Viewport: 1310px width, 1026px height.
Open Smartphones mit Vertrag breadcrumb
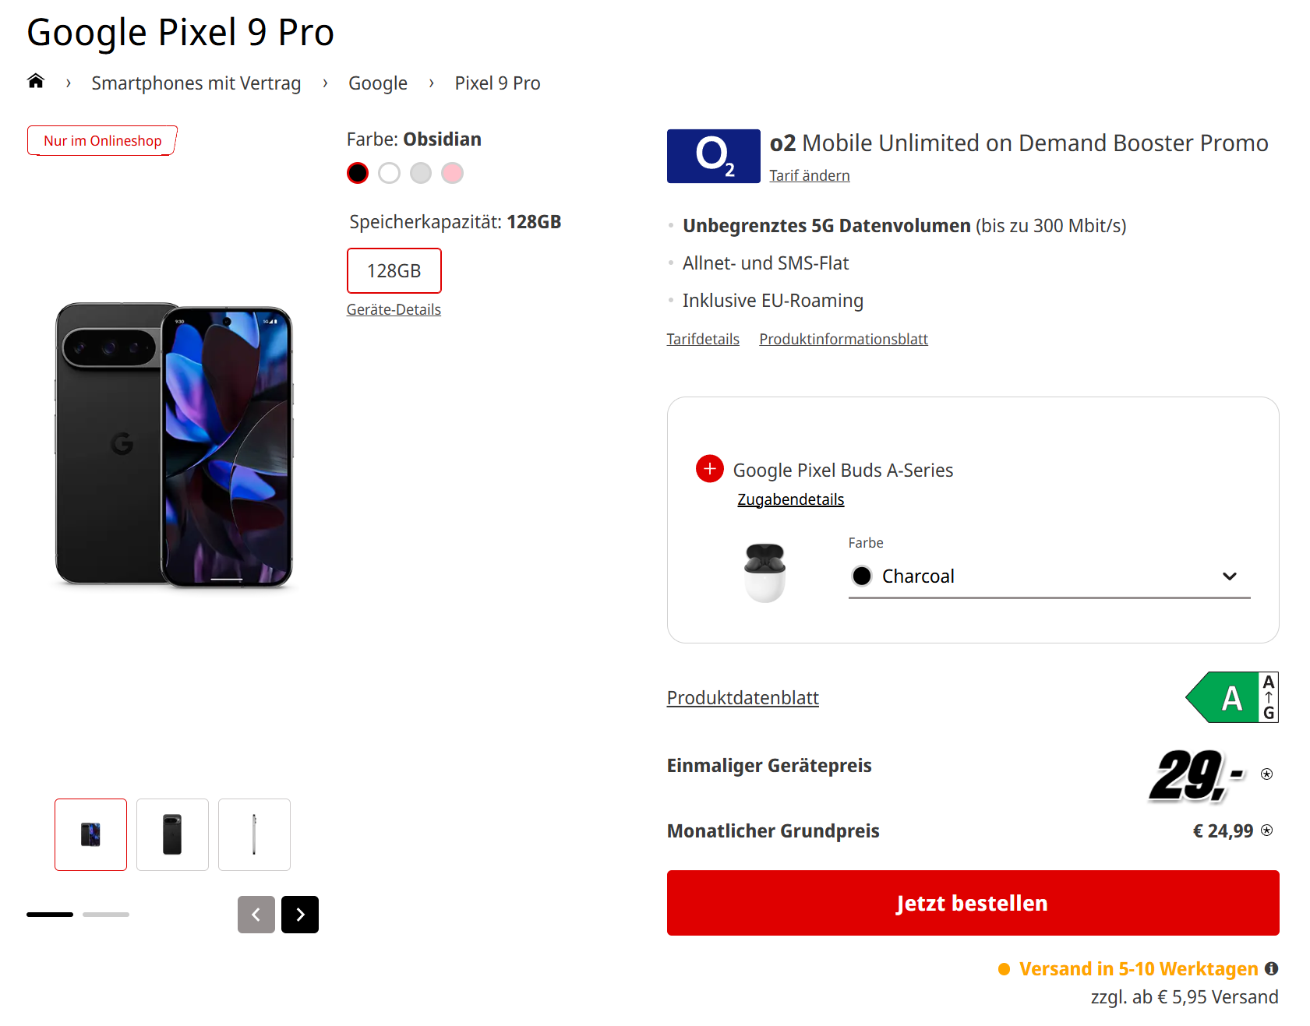196,83
